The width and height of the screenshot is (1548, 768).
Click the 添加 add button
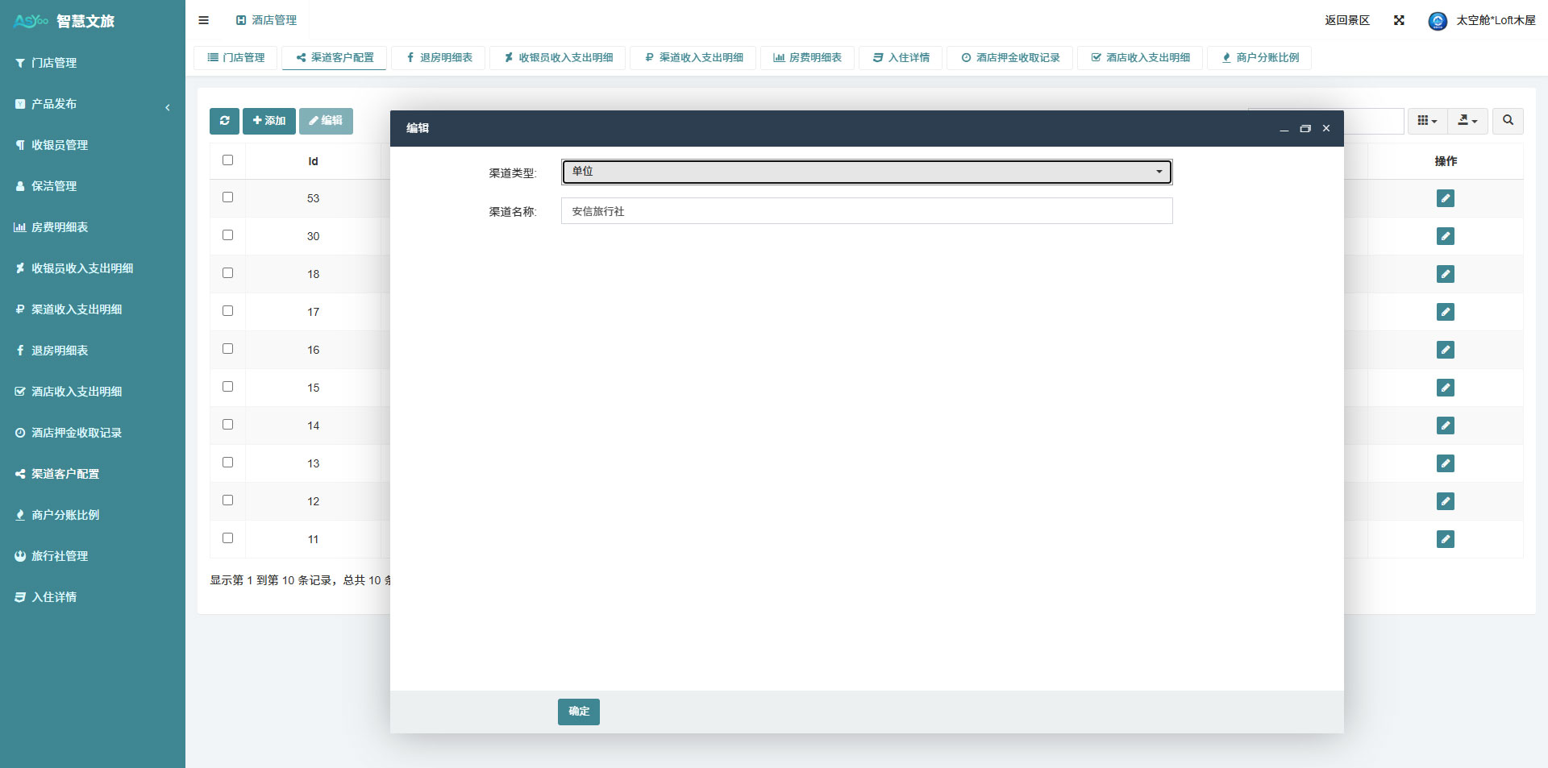(269, 121)
